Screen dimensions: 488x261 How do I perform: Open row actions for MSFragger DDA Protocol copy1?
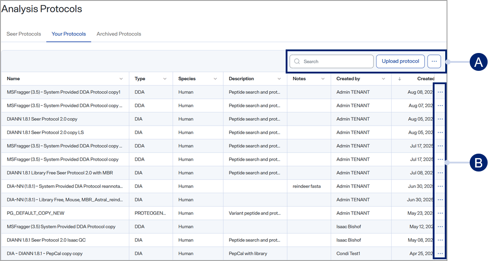tap(440, 92)
